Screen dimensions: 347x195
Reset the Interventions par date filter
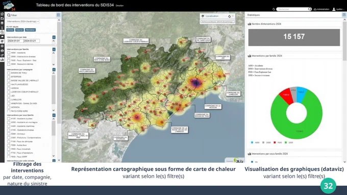pos(54,37)
